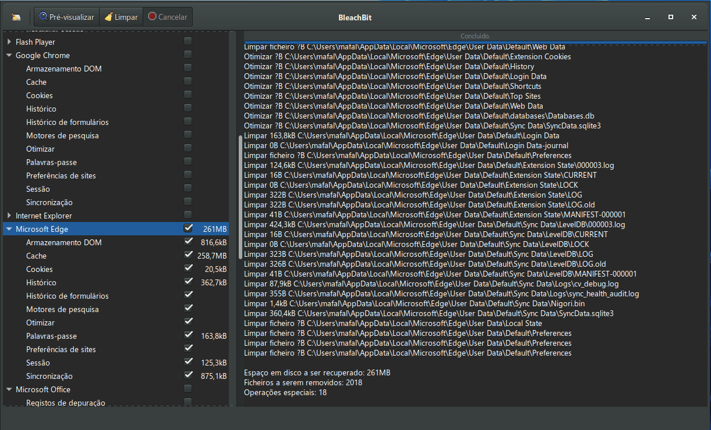This screenshot has height=430, width=711.
Task: Enable the Microsoft Office checkbox
Action: pos(188,389)
